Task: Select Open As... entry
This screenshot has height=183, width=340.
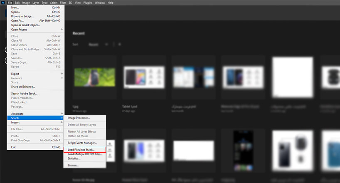Action: pos(36,20)
